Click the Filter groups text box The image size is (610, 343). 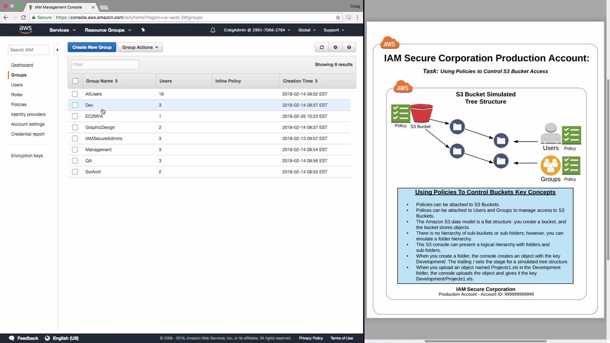click(x=105, y=64)
